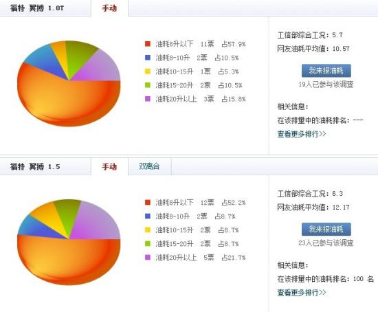Click red 油耗8升以下 swatch in 1.5 legend
Viewport: 378px width, 312px height.
tap(148, 202)
